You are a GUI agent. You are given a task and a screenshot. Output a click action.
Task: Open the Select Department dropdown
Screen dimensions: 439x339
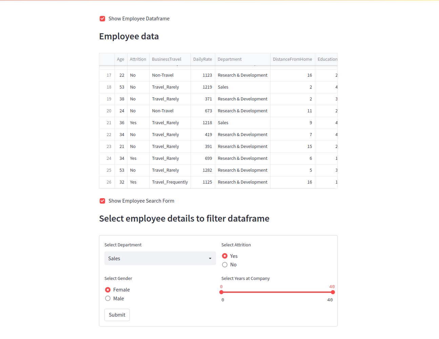coord(160,258)
